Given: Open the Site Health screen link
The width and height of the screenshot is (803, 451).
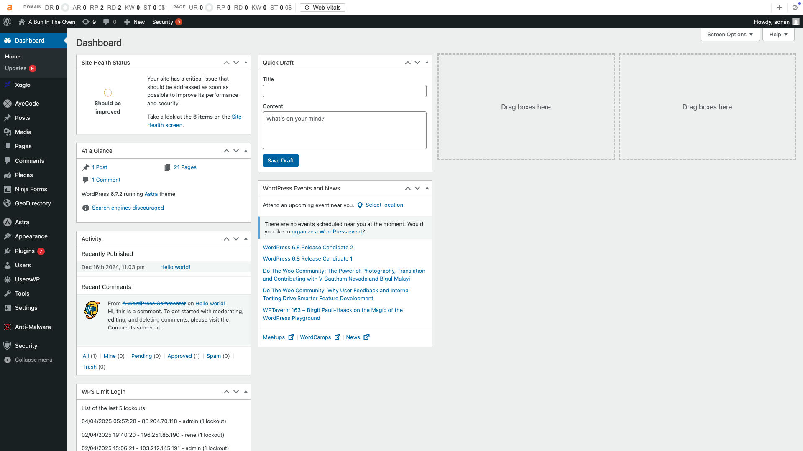Looking at the screenshot, I should [194, 121].
